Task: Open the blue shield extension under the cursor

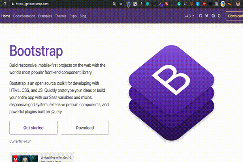Action: tap(129, 4)
